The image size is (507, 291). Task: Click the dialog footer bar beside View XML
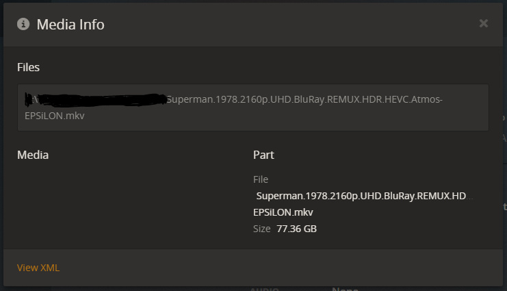coord(253,267)
